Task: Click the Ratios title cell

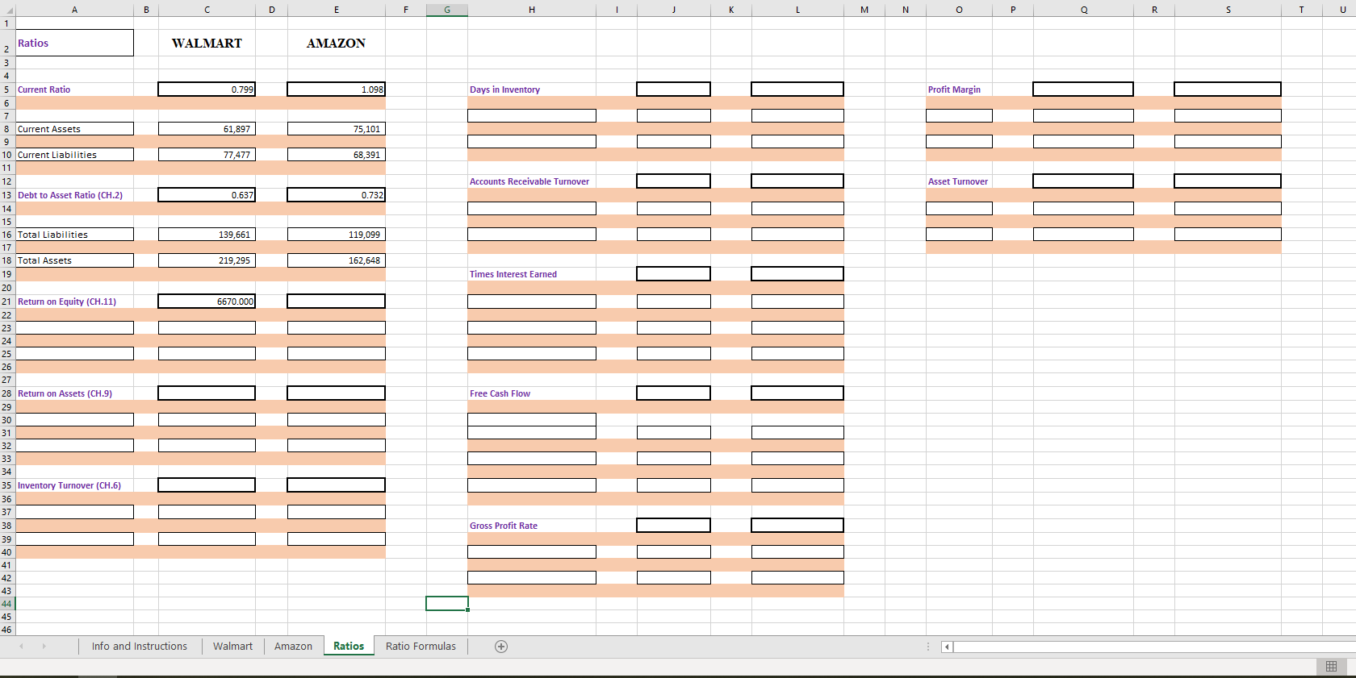Action: (74, 43)
